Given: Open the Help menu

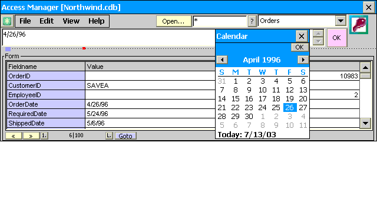Looking at the screenshot, I should pyautogui.click(x=97, y=21).
